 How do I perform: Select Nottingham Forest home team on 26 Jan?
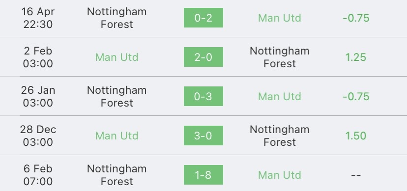point(117,96)
